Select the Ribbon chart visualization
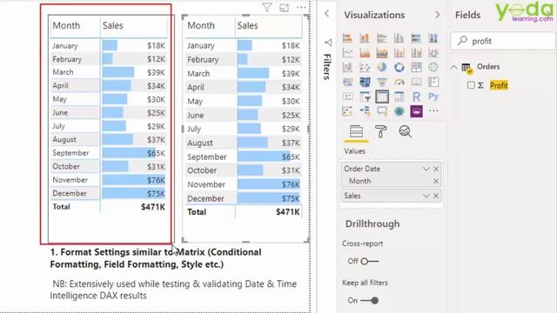557x313 pixels. click(x=433, y=53)
